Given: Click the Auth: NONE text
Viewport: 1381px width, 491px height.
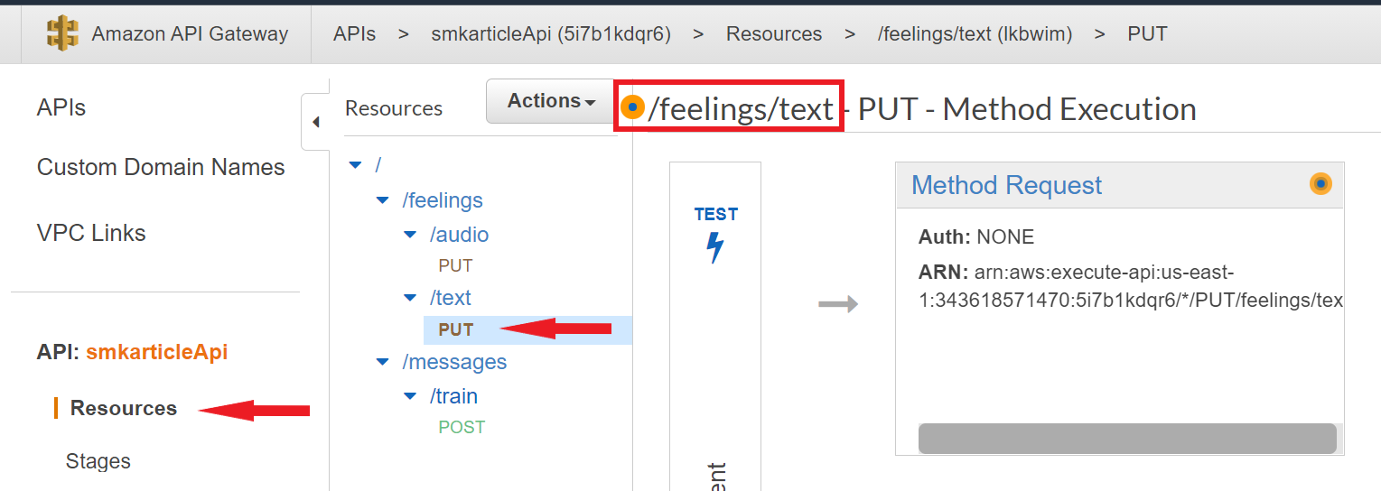Looking at the screenshot, I should click(x=976, y=237).
